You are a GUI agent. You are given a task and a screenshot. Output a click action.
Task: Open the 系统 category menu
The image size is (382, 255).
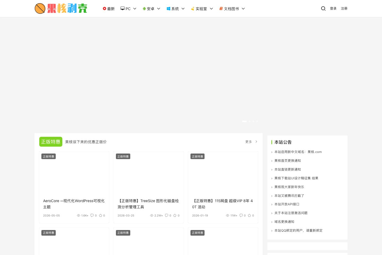click(x=175, y=9)
